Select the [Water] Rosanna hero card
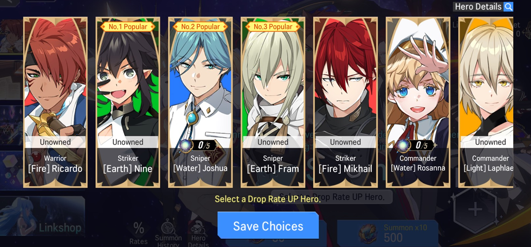Screen dimensions: 531x247 (x=418, y=102)
